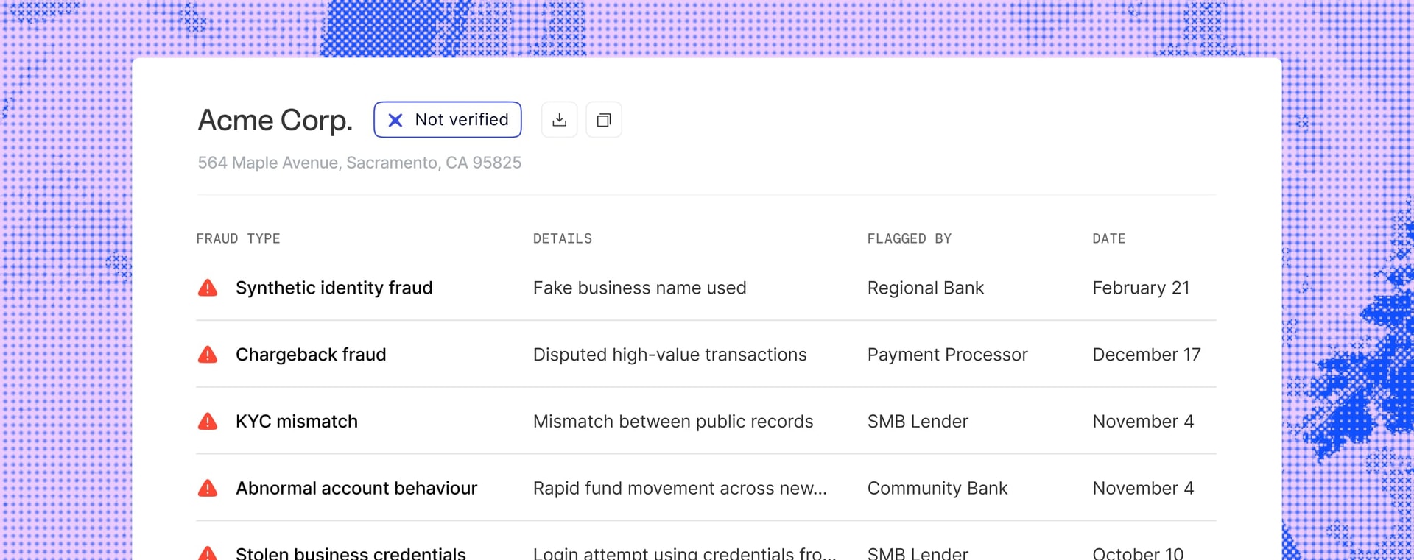Click warning icon beside Abnormal account behaviour

[x=208, y=488]
